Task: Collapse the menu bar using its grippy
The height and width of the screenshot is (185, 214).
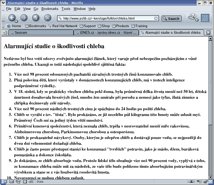Action: pos(3,9)
